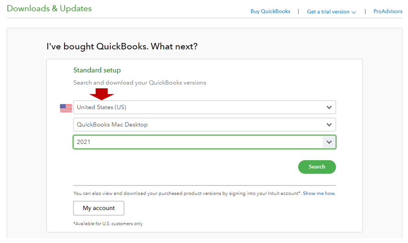
Task: Expand the Get a trial version menu
Action: coord(331,12)
